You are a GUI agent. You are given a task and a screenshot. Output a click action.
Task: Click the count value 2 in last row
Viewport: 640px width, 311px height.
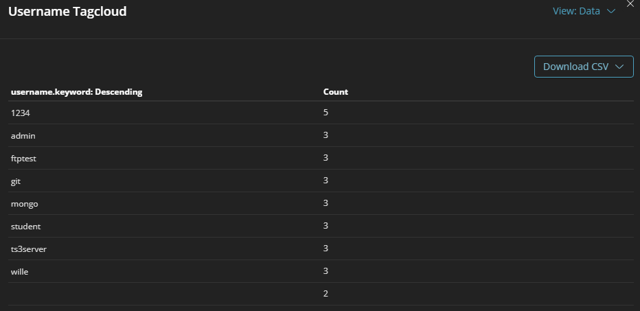click(x=325, y=294)
